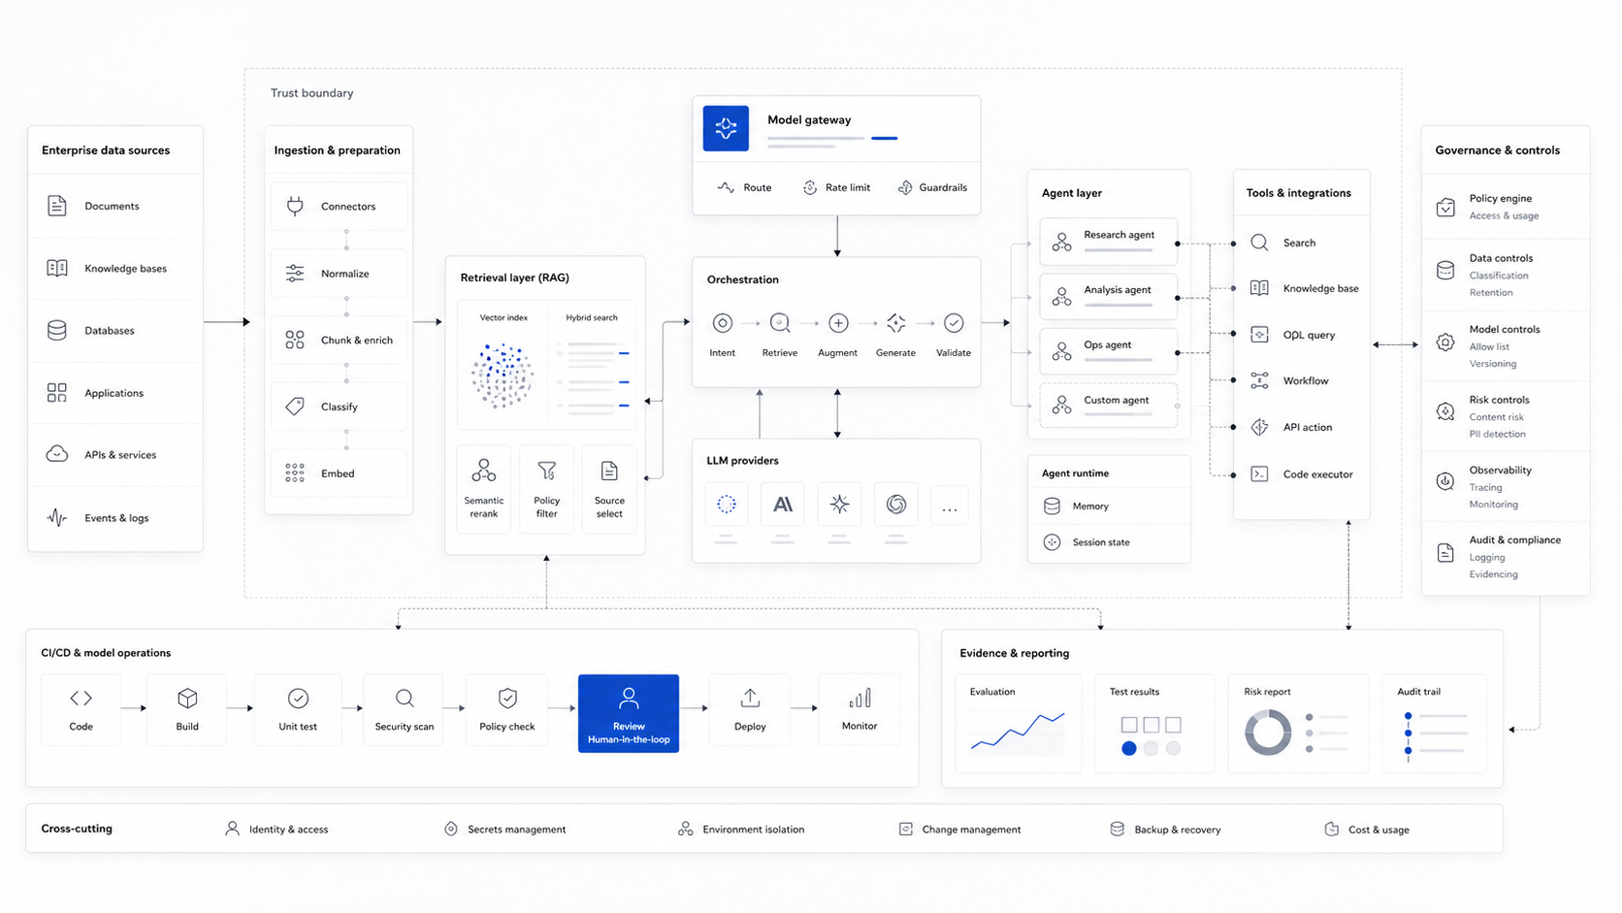This screenshot has height=913, width=1622.
Task: Click the 'Trust boundary' label
Action: click(311, 93)
